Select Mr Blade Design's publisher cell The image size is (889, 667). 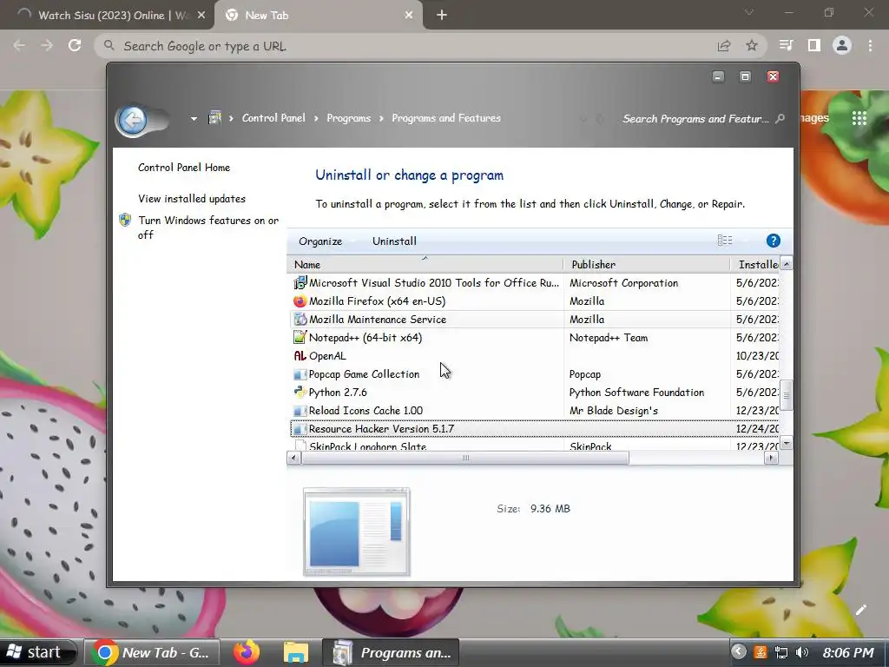pyautogui.click(x=614, y=411)
